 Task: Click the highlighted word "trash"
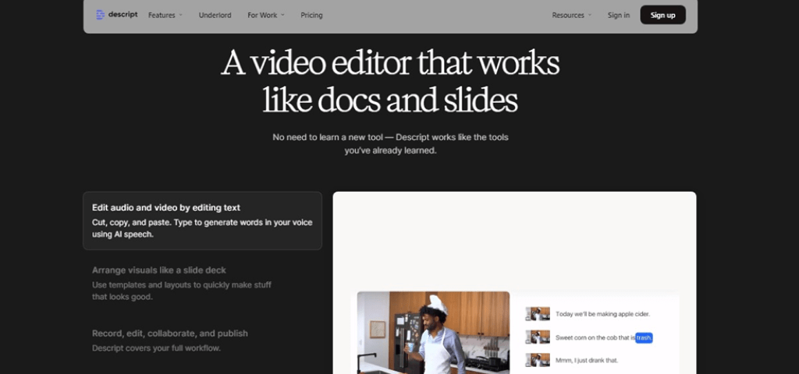tap(644, 337)
